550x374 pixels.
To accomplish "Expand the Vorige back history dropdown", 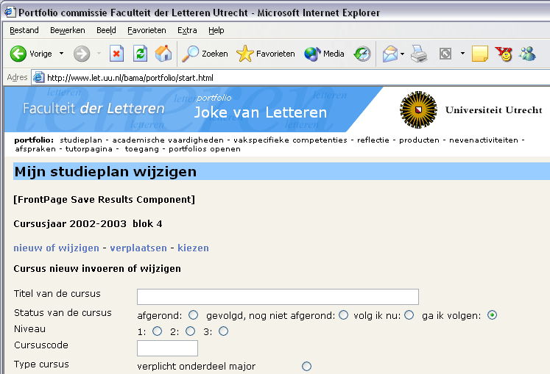I will click(61, 54).
